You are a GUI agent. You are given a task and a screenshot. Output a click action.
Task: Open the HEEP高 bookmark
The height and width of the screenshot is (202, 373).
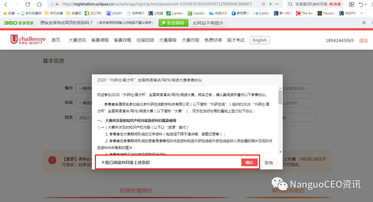click(x=348, y=13)
